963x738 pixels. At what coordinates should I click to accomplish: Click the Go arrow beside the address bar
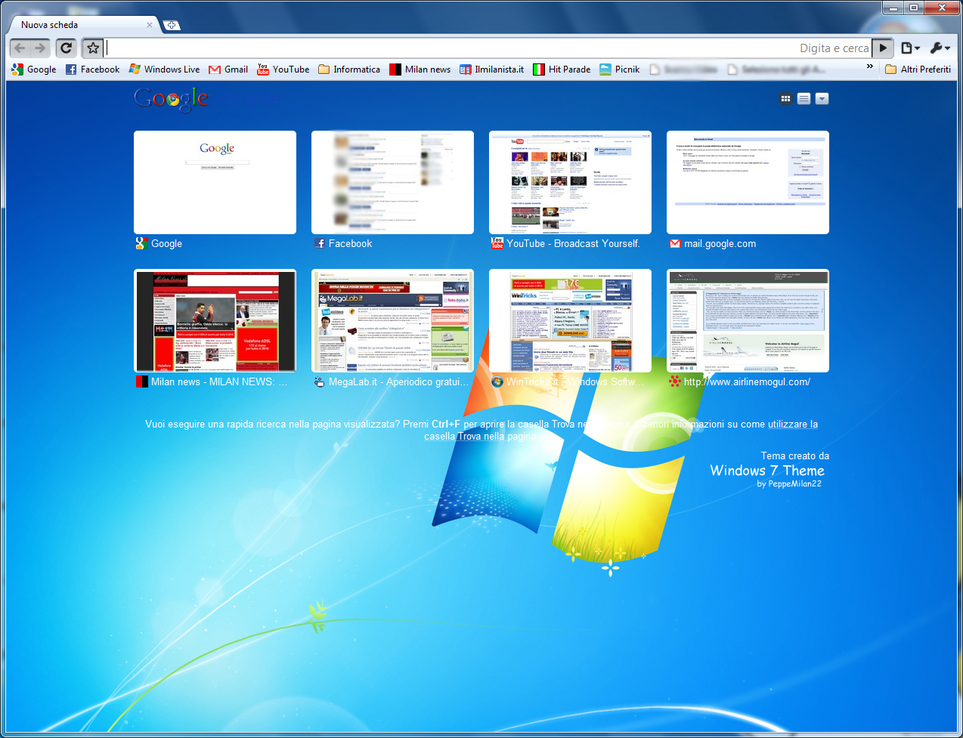click(882, 48)
